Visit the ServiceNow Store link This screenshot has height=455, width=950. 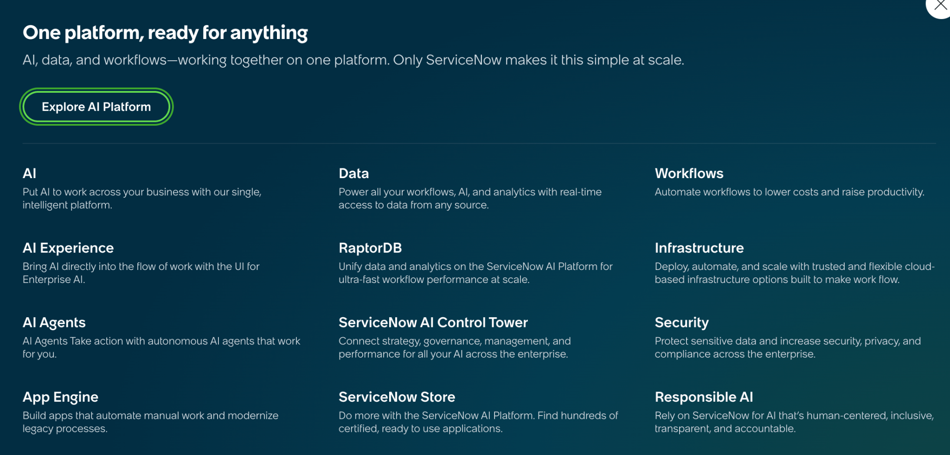point(397,397)
